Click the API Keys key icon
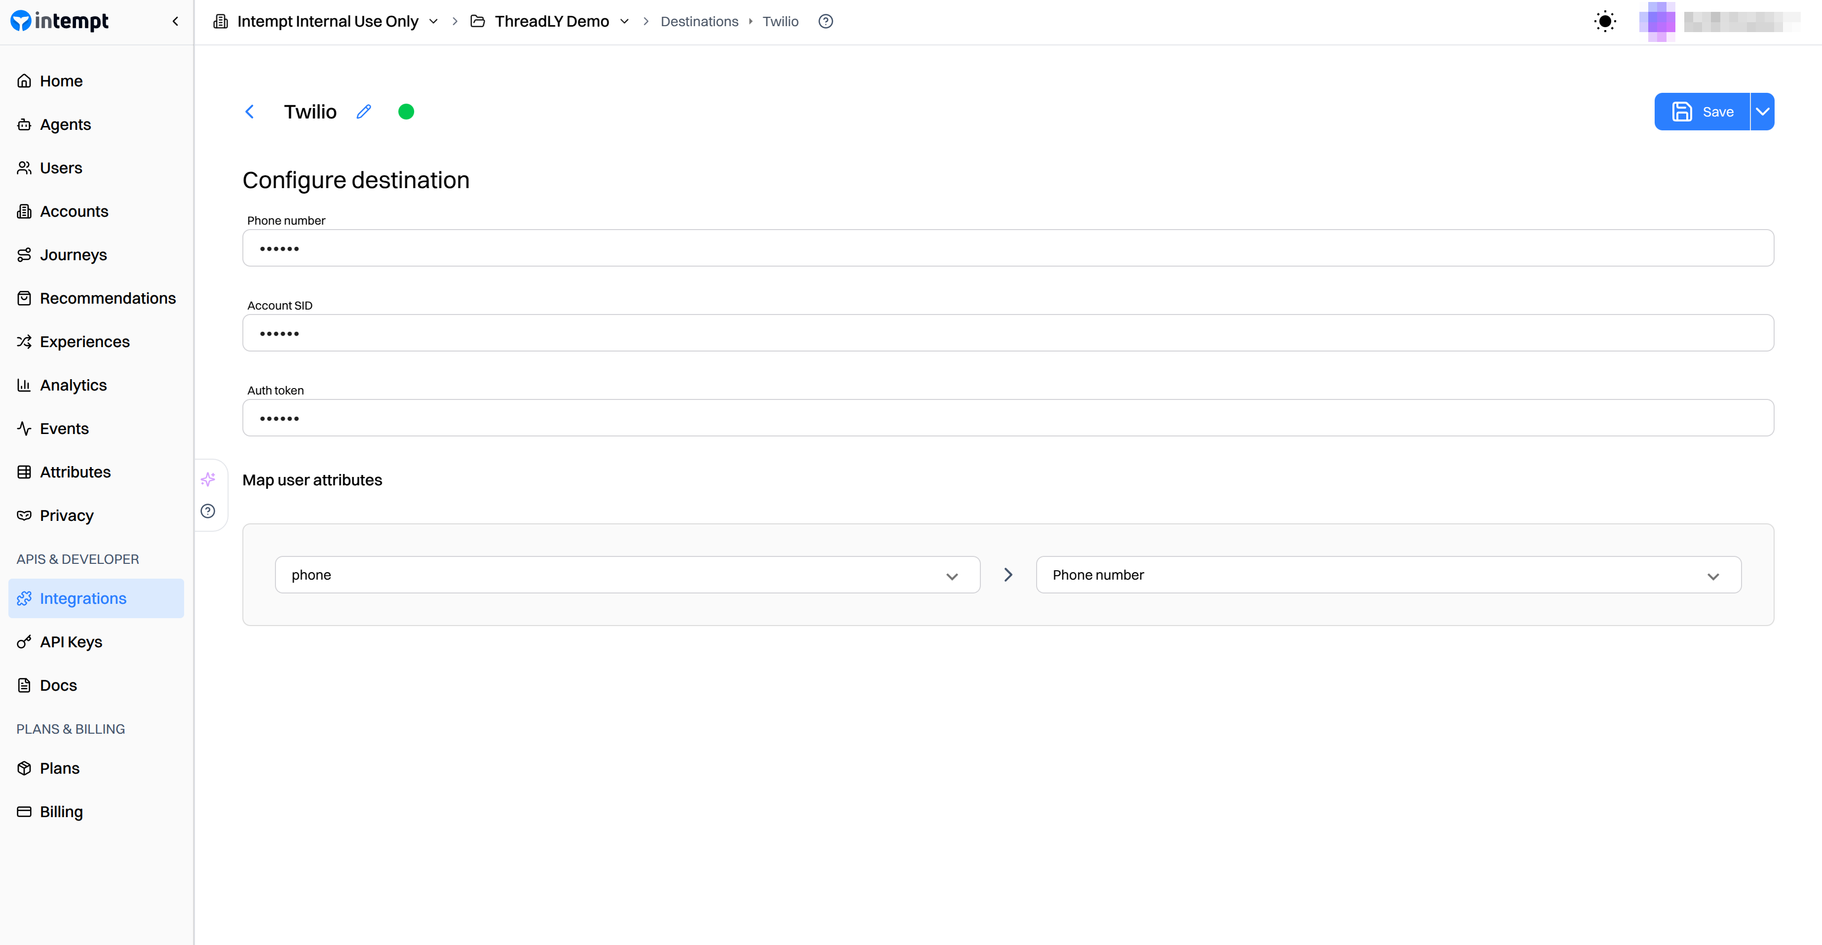Image resolution: width=1822 pixels, height=945 pixels. pyautogui.click(x=24, y=641)
